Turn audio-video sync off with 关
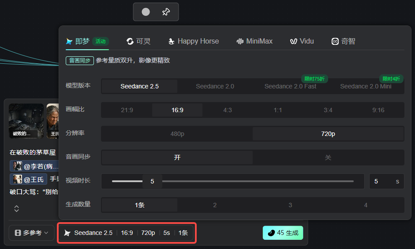Image resolution: width=415 pixels, height=249 pixels. point(328,157)
